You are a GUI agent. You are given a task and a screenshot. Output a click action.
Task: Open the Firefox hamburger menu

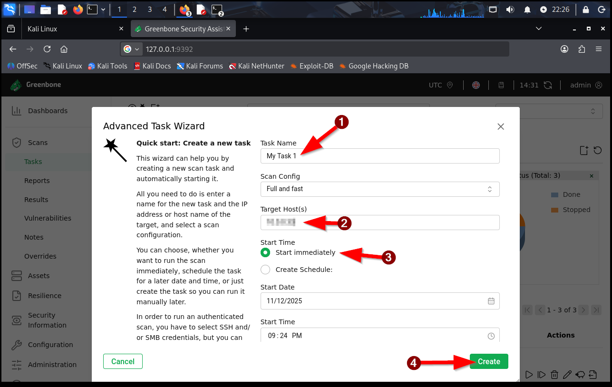point(599,49)
